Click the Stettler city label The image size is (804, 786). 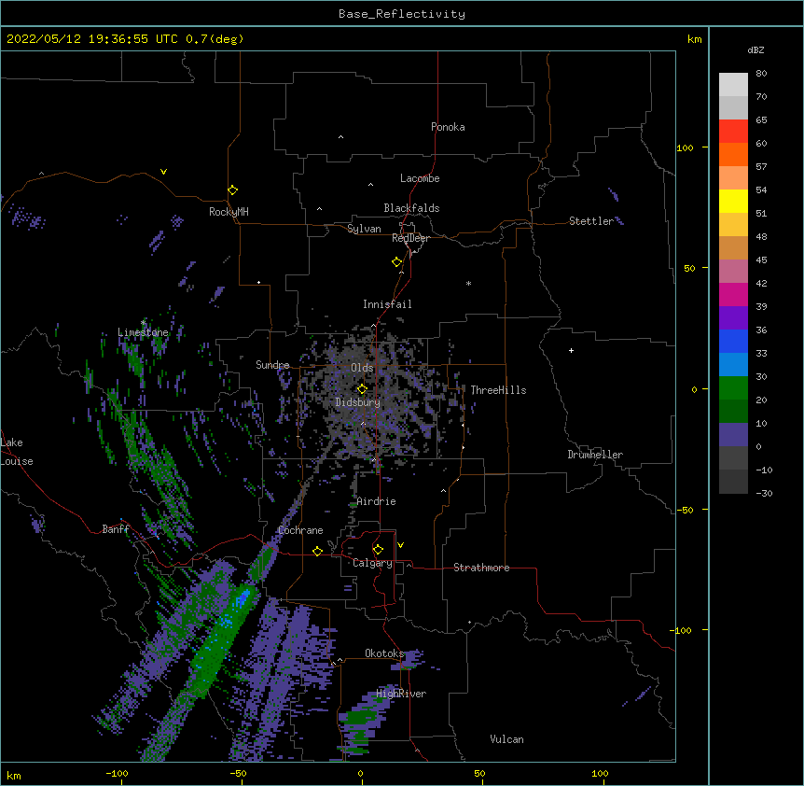[591, 221]
